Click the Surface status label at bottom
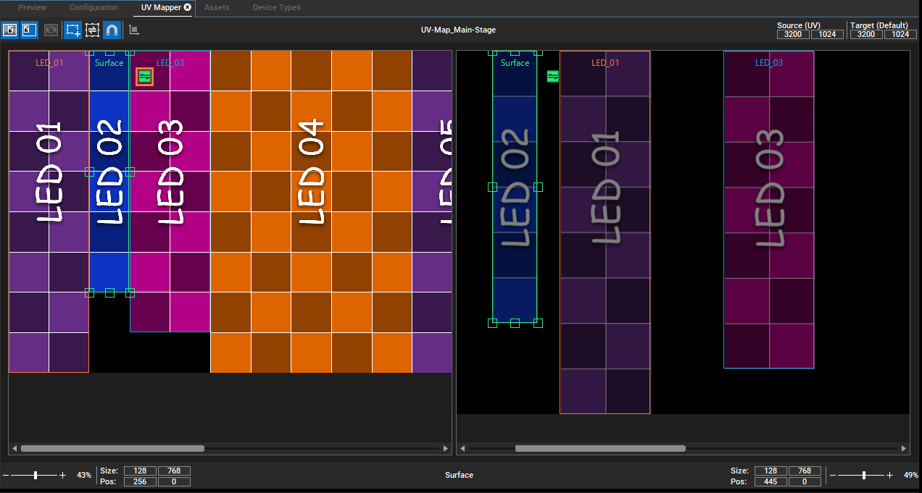Image resolution: width=922 pixels, height=493 pixels. coord(459,475)
